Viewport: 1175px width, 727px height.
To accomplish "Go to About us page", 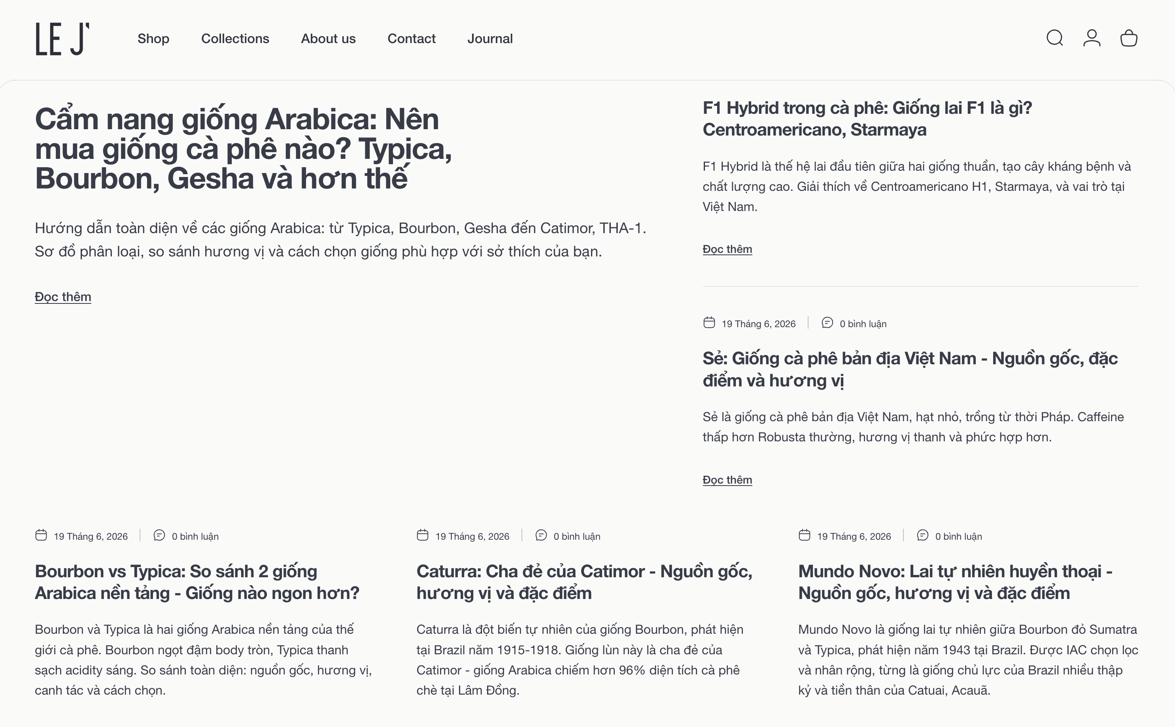I will coord(329,38).
